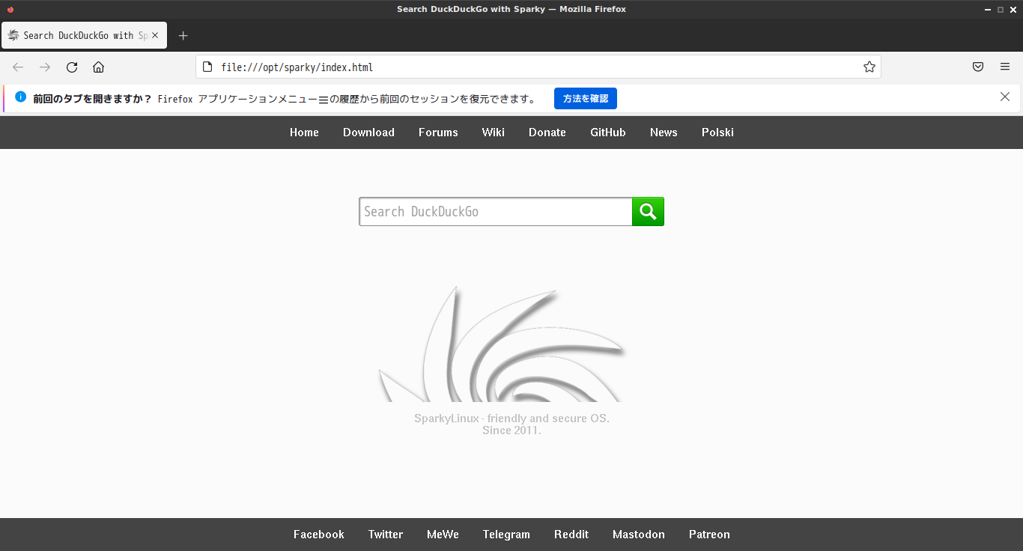Screen dimensions: 1023x551
Task: Open the Wiki link
Action: pos(494,133)
